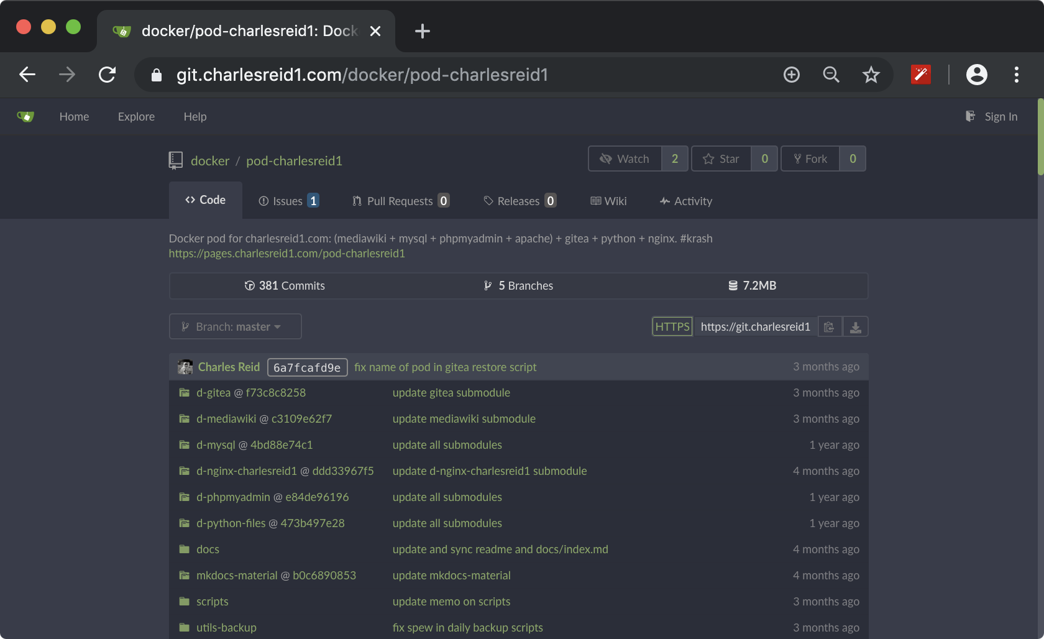Image resolution: width=1044 pixels, height=639 pixels.
Task: Click the red wand extension icon
Action: coord(921,75)
